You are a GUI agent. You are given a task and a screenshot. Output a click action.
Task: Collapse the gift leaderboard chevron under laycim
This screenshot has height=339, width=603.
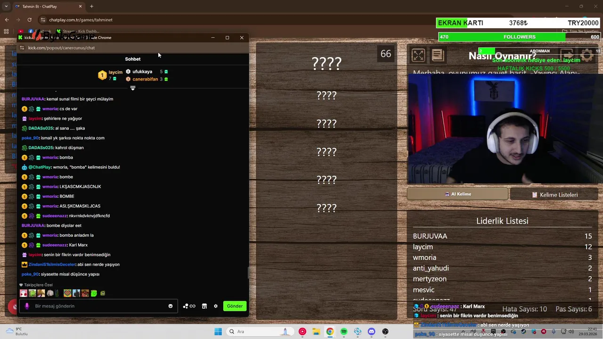click(x=133, y=88)
